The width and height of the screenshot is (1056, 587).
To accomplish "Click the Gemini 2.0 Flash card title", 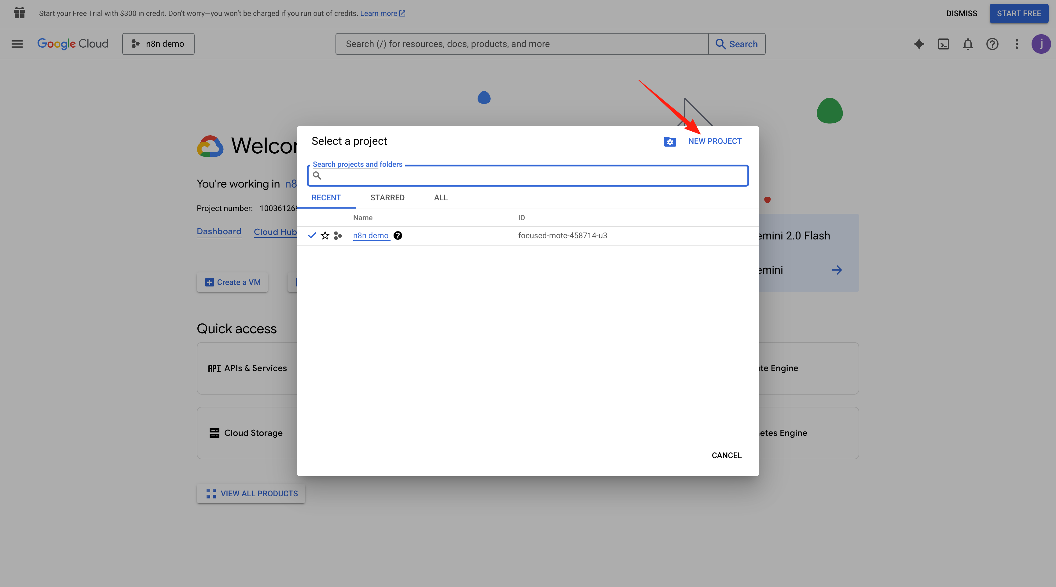I will pyautogui.click(x=794, y=235).
